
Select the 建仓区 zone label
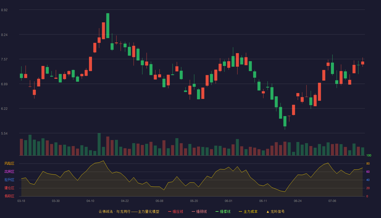coord(9,188)
